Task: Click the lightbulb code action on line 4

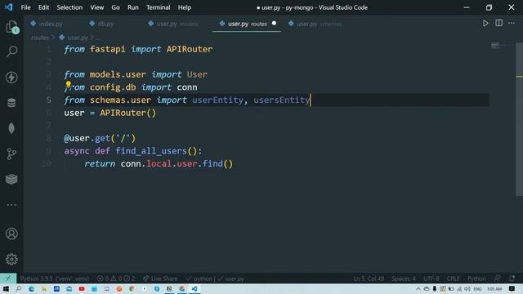Action: pos(69,84)
